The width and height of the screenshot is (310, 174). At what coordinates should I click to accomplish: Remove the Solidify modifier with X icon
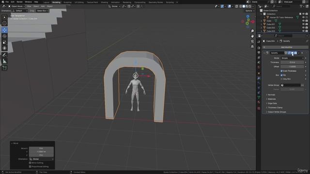[x=302, y=53]
